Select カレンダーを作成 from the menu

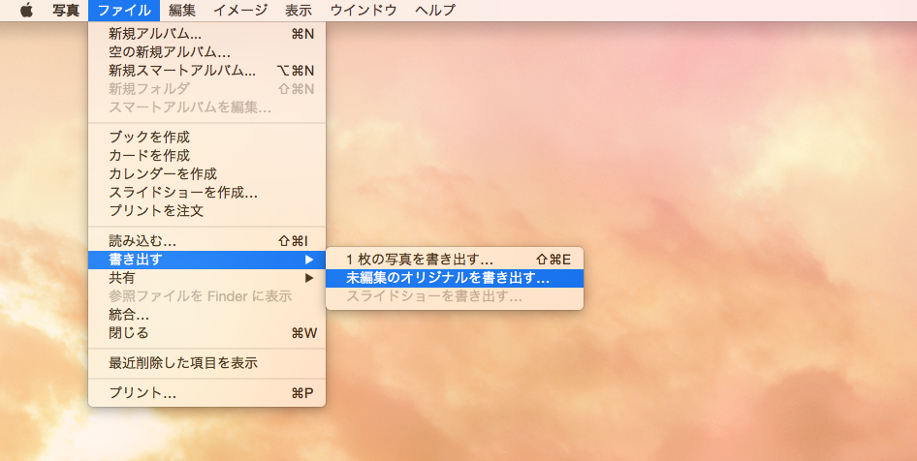(206, 173)
